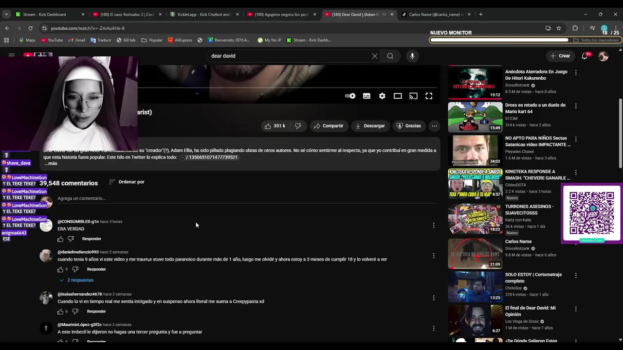Open the Popular bookmarks folder
The width and height of the screenshot is (623, 350).
[x=152, y=40]
